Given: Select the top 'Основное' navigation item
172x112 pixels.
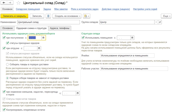Looking at the screenshot, I should (7, 9).
